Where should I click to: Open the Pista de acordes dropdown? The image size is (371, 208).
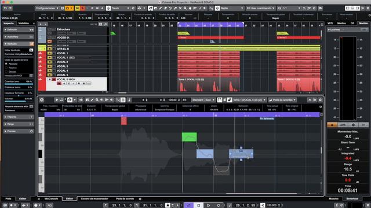click(x=282, y=100)
